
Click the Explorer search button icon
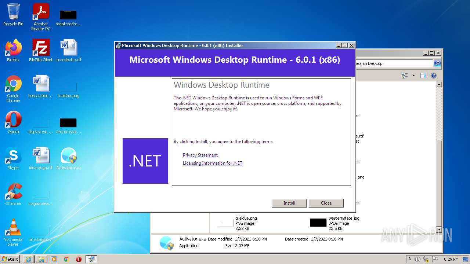pos(437,63)
